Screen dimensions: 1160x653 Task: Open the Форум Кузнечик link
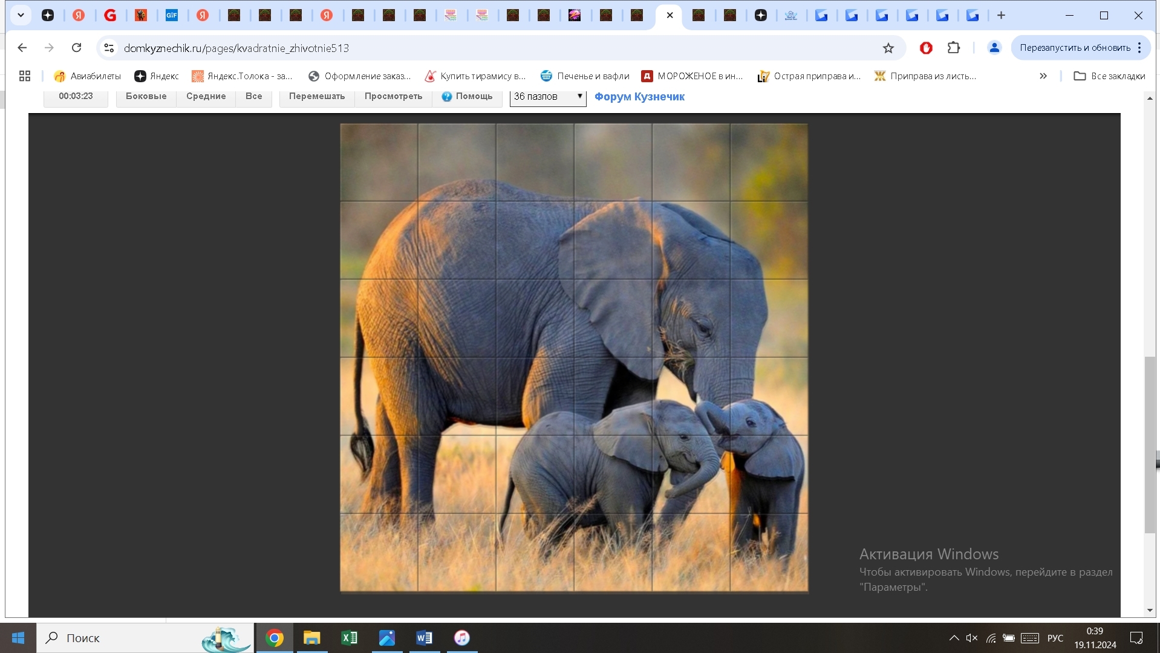[x=639, y=97]
